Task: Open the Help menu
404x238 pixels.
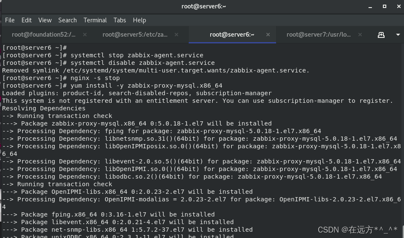Action: point(139,20)
